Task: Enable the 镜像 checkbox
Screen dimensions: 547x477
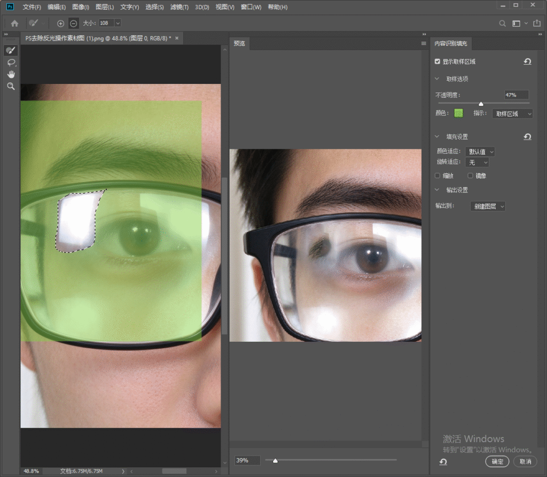Action: coord(470,175)
